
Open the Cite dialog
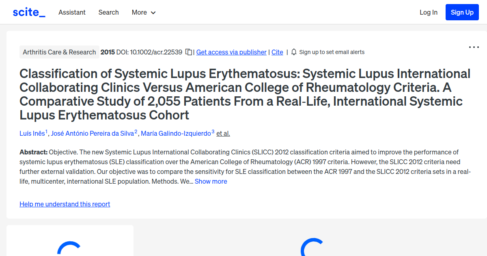[277, 52]
